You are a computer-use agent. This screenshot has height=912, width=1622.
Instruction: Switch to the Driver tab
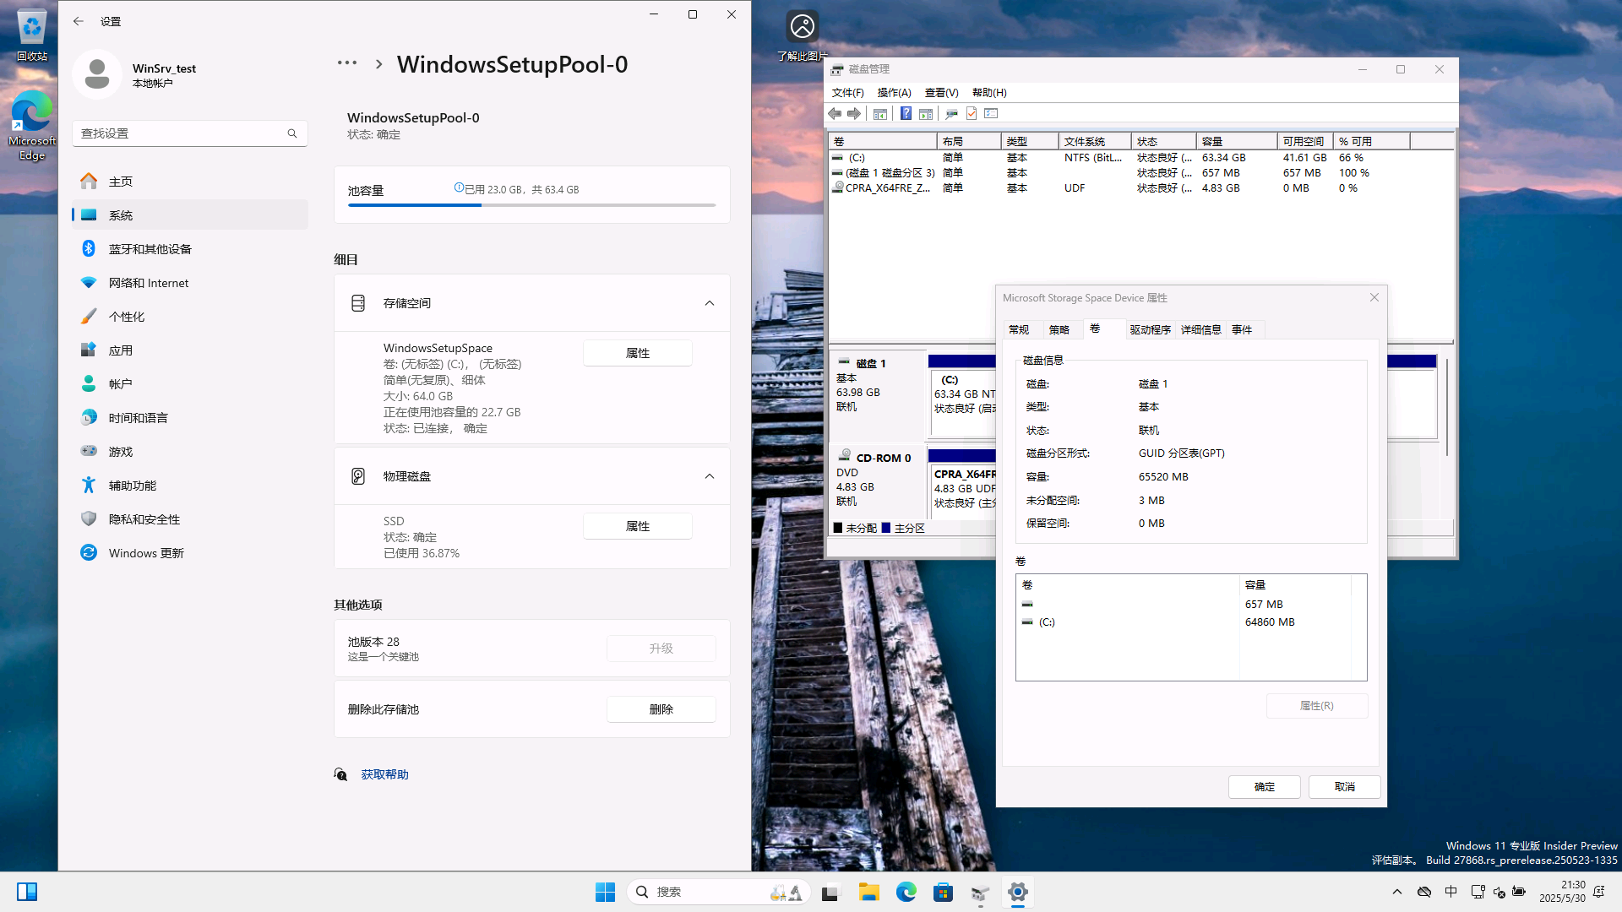[x=1151, y=330]
